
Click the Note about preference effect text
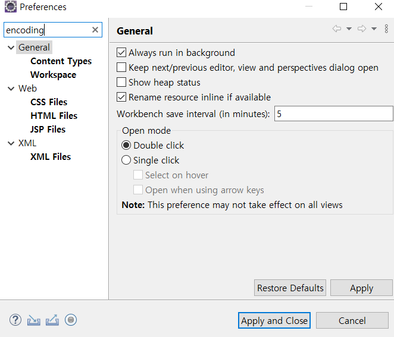[x=232, y=205]
